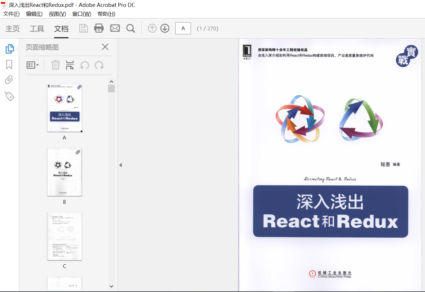Click the page-break print pages icon

tap(70, 65)
